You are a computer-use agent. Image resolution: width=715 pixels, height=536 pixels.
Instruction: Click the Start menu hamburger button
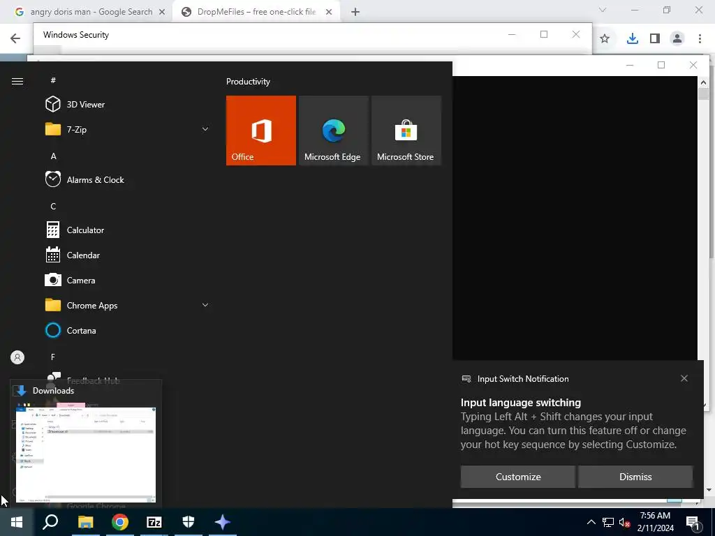[17, 81]
